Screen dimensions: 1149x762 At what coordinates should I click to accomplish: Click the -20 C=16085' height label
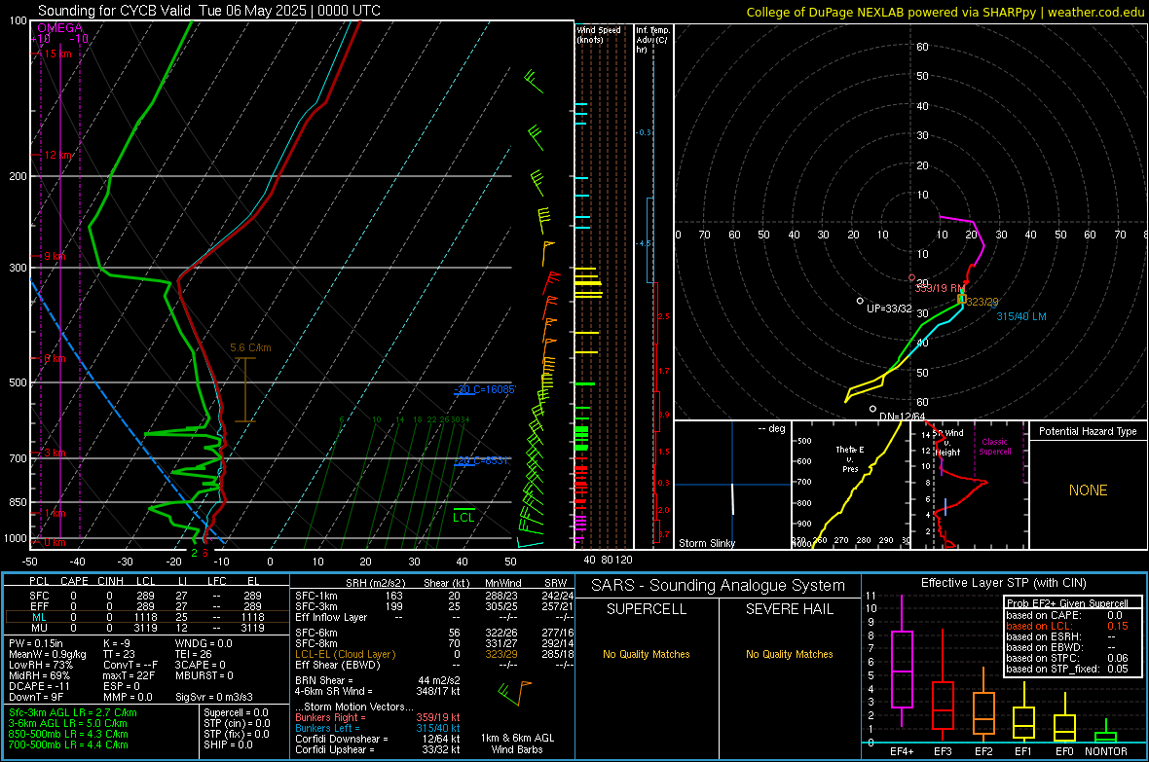point(485,389)
